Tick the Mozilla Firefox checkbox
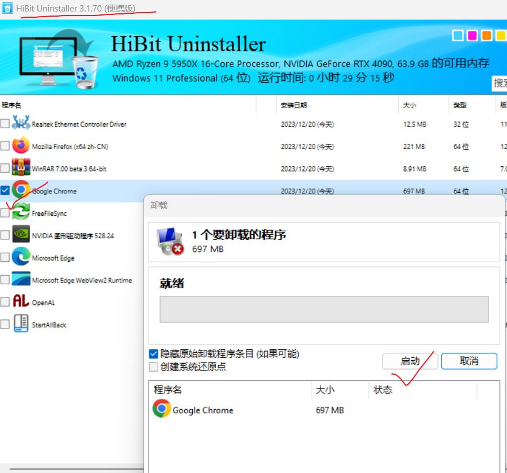Viewport: 507px width, 473px height. click(x=5, y=146)
